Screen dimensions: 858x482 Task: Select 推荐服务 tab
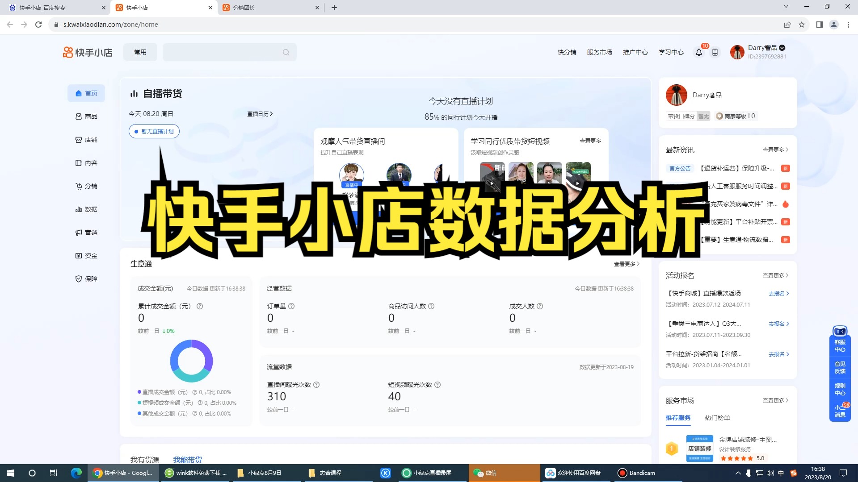(678, 418)
